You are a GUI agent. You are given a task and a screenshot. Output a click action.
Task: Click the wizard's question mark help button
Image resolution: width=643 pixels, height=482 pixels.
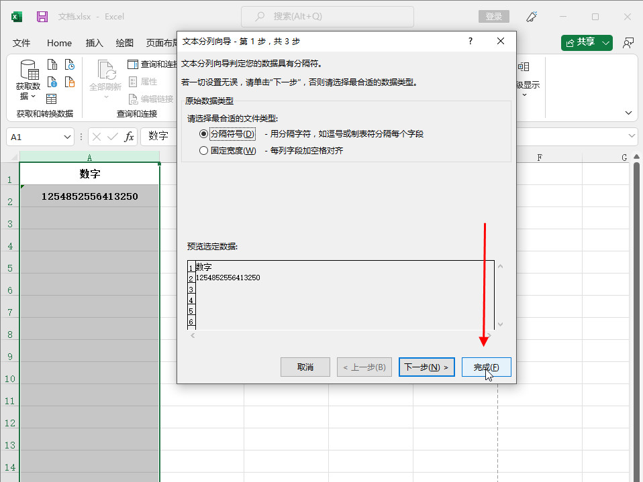(470, 41)
